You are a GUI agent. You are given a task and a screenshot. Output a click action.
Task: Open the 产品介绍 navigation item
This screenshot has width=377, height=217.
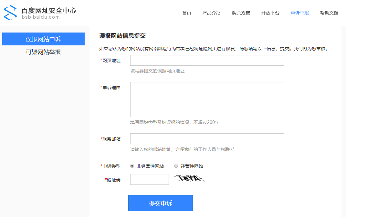[212, 13]
